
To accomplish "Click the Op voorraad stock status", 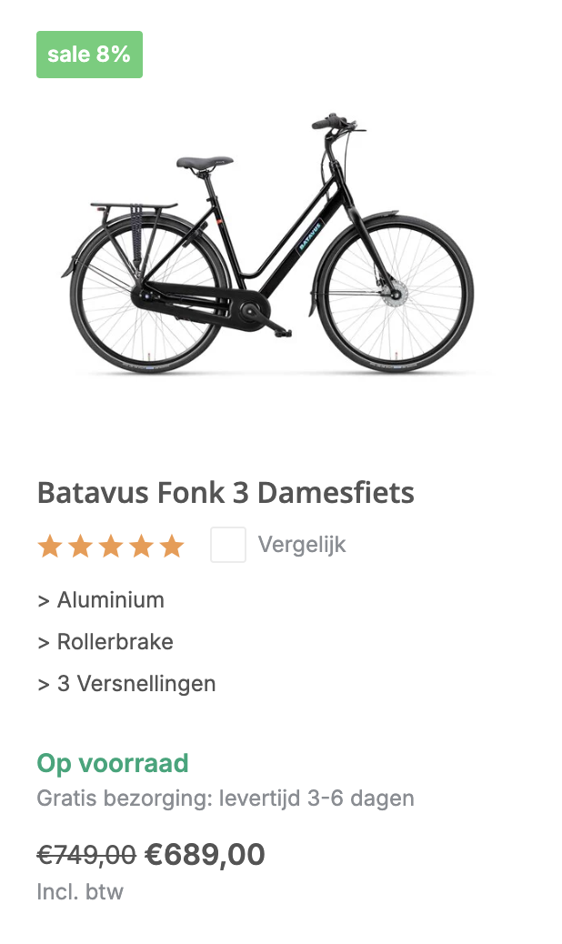I will (113, 763).
